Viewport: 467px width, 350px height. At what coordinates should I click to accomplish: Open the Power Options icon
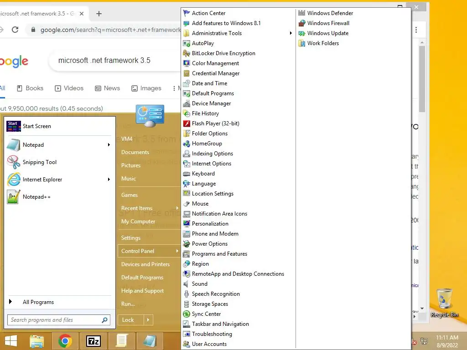(x=187, y=244)
